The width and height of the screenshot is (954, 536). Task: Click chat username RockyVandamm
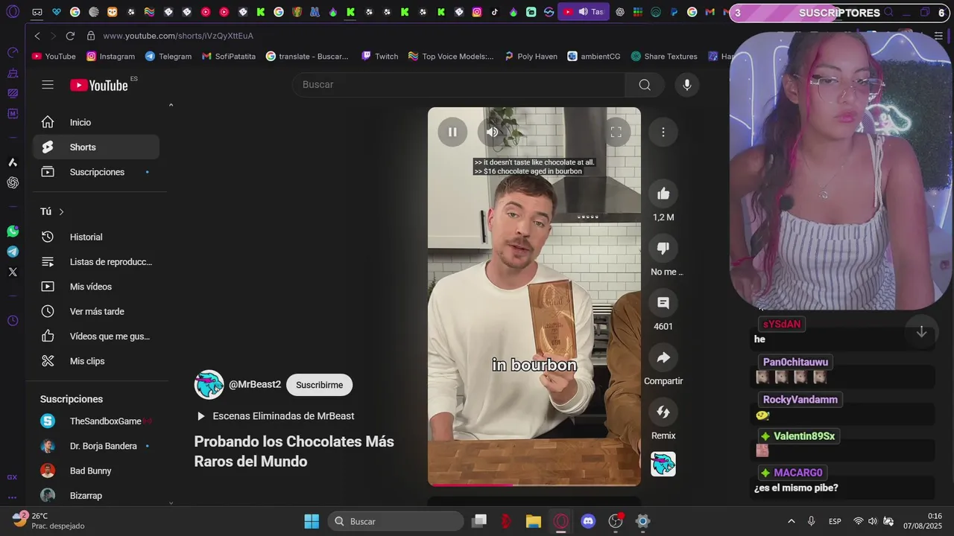(x=800, y=400)
